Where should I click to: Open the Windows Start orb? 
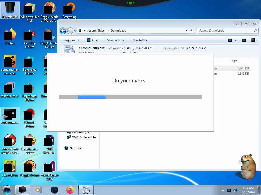pos(7,190)
